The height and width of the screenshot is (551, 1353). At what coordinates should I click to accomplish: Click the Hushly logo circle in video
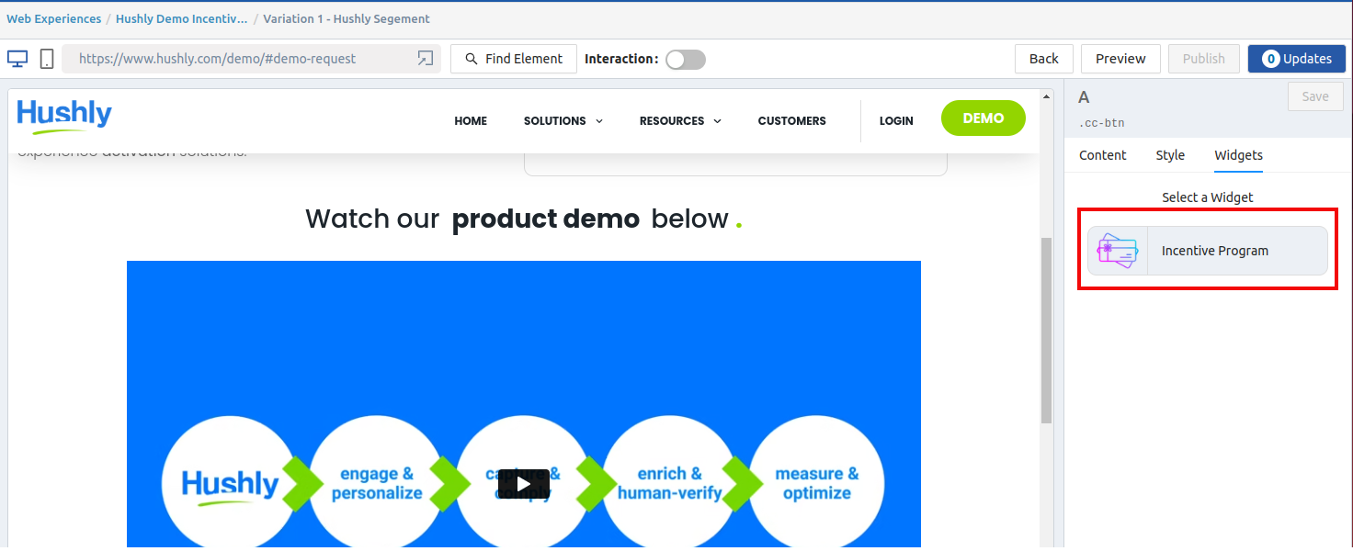click(230, 484)
